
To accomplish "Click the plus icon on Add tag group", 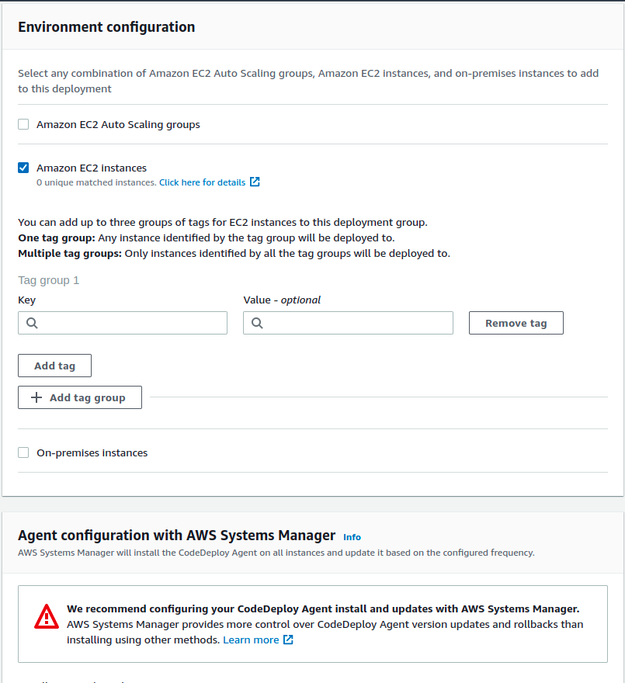I will pos(36,397).
